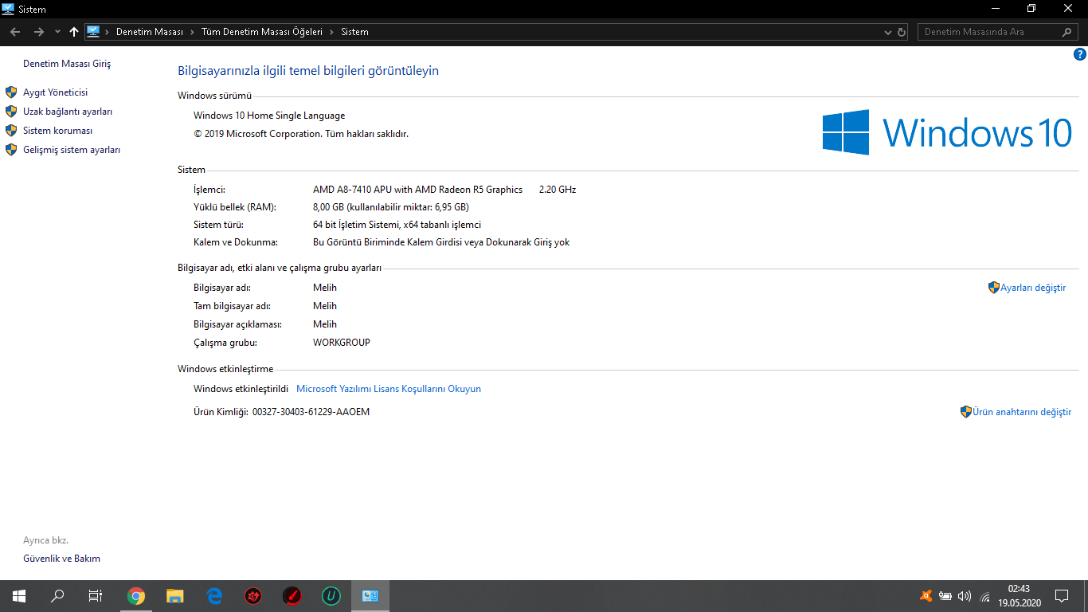Expand chevron after Denetim Masası breadcrumb
The width and height of the screenshot is (1088, 612).
(x=192, y=32)
